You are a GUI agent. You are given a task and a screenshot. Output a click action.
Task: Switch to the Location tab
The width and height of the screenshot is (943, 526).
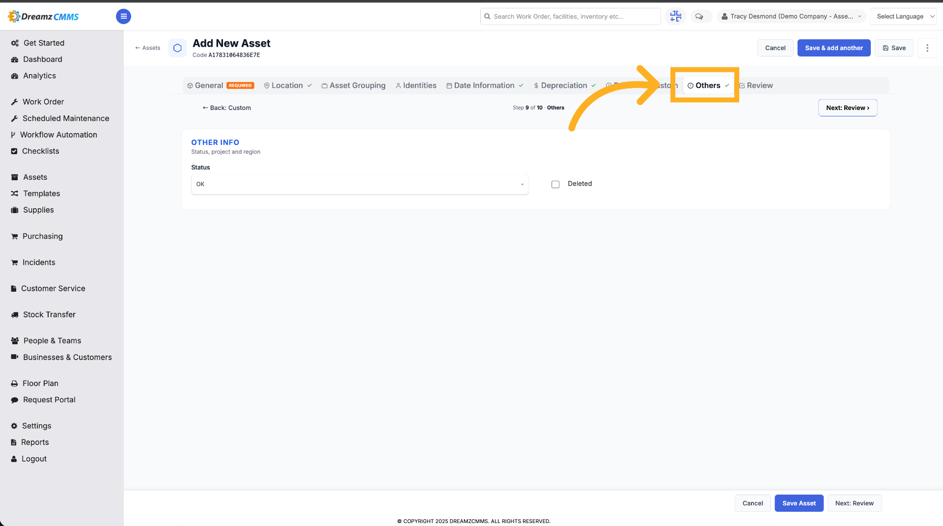pyautogui.click(x=288, y=85)
